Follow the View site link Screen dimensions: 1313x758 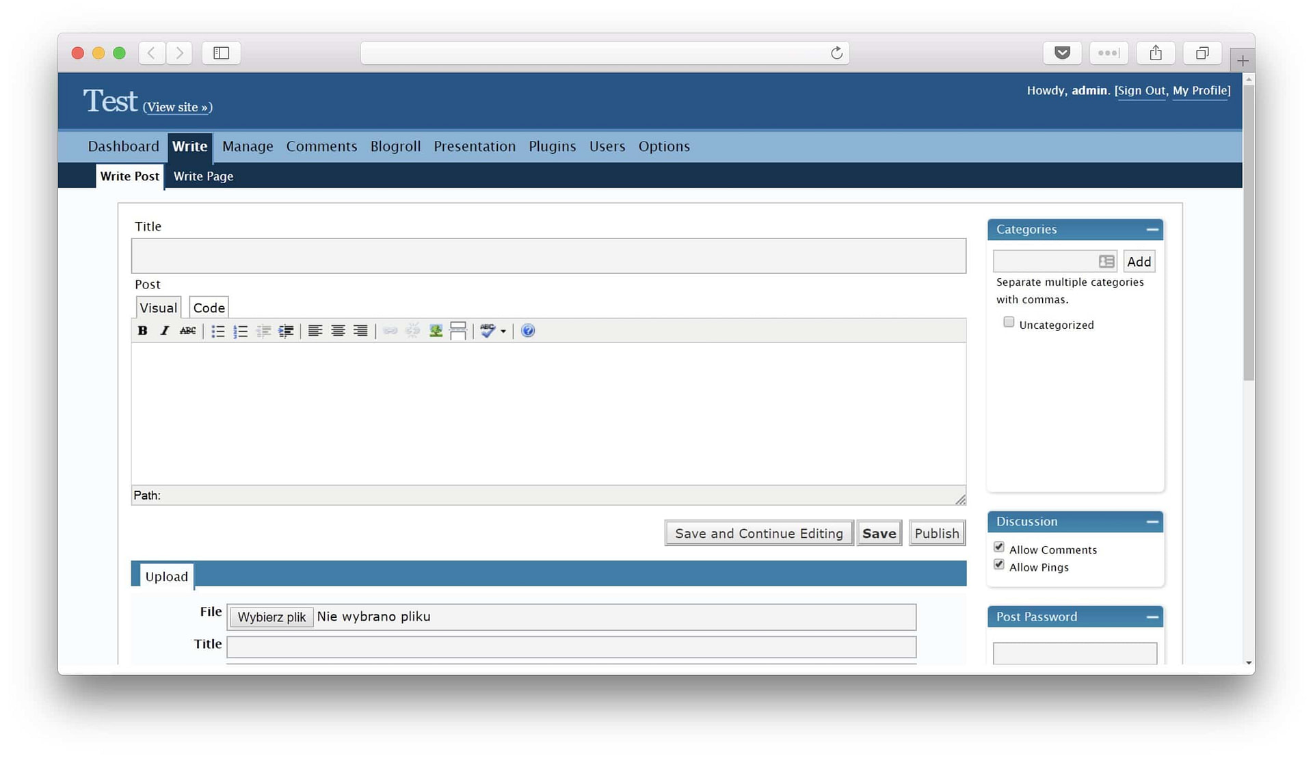(x=178, y=107)
